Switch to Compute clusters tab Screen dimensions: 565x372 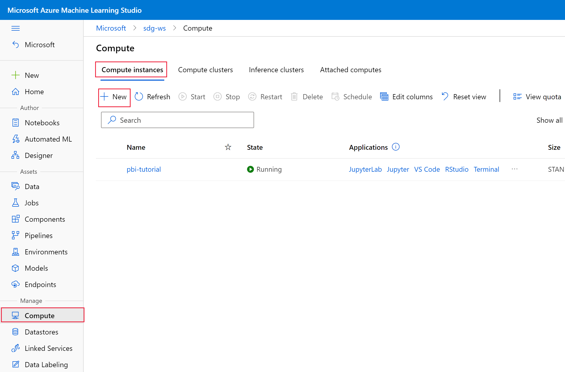(x=205, y=70)
